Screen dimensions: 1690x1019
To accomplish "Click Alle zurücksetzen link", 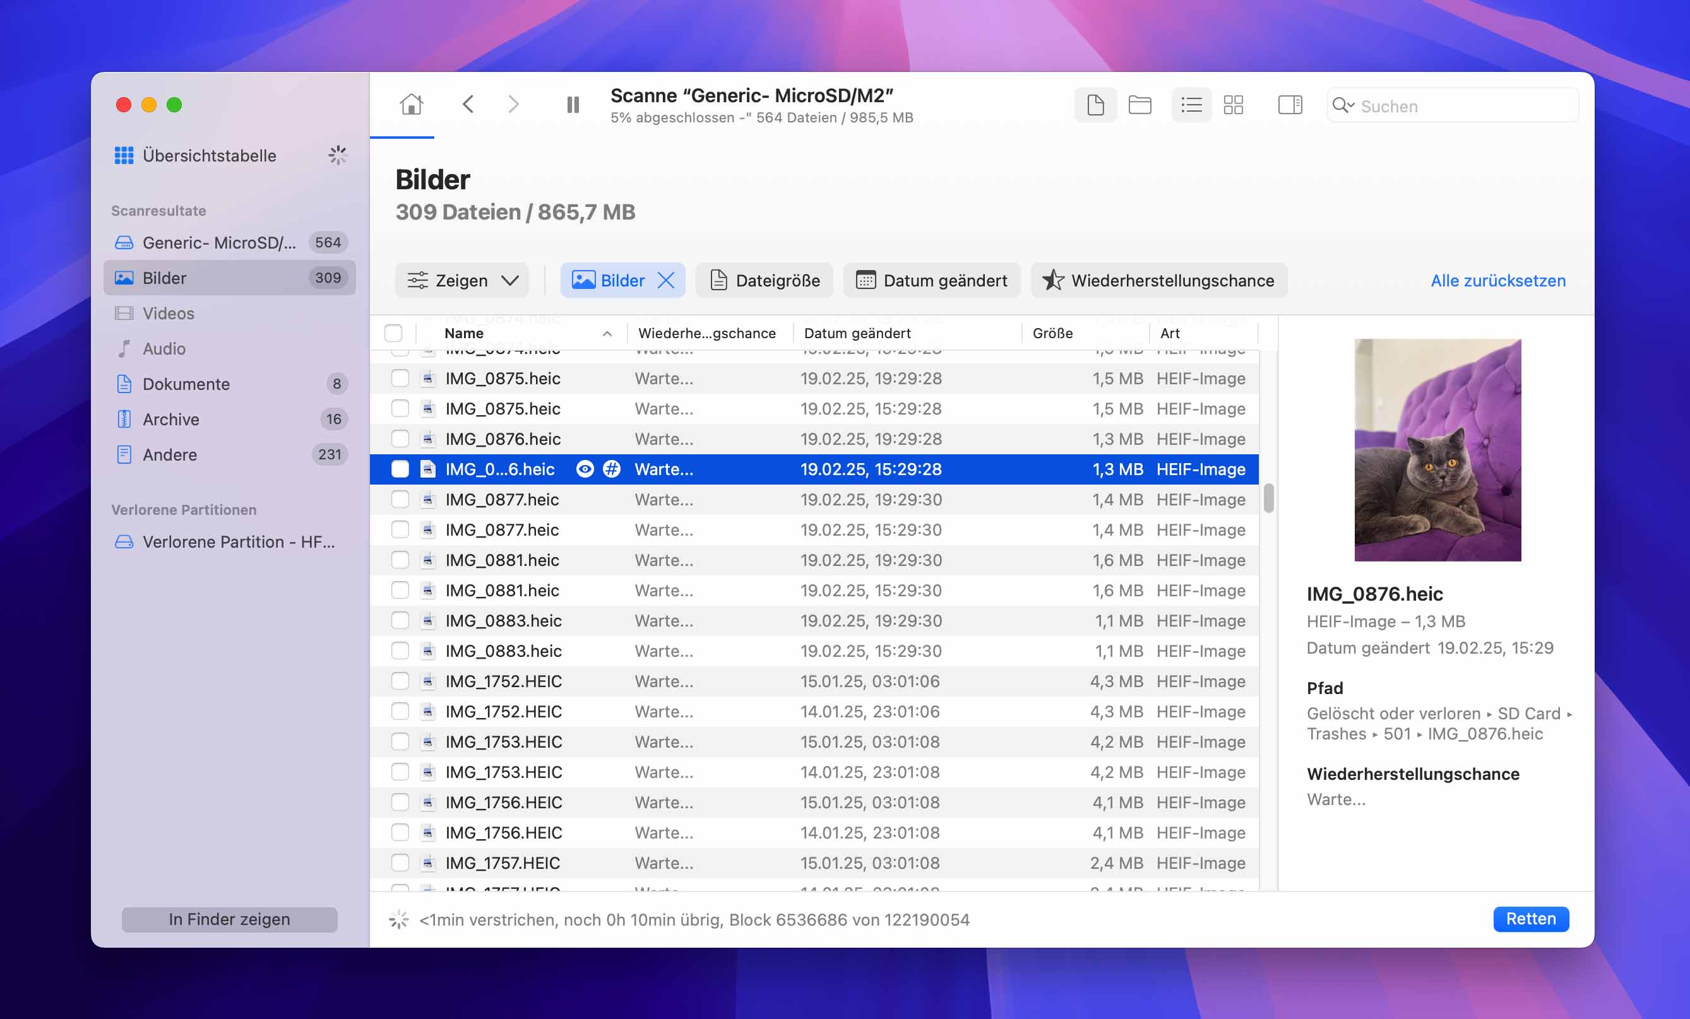I will pos(1498,281).
